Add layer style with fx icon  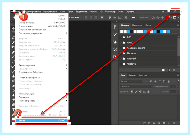point(149,123)
